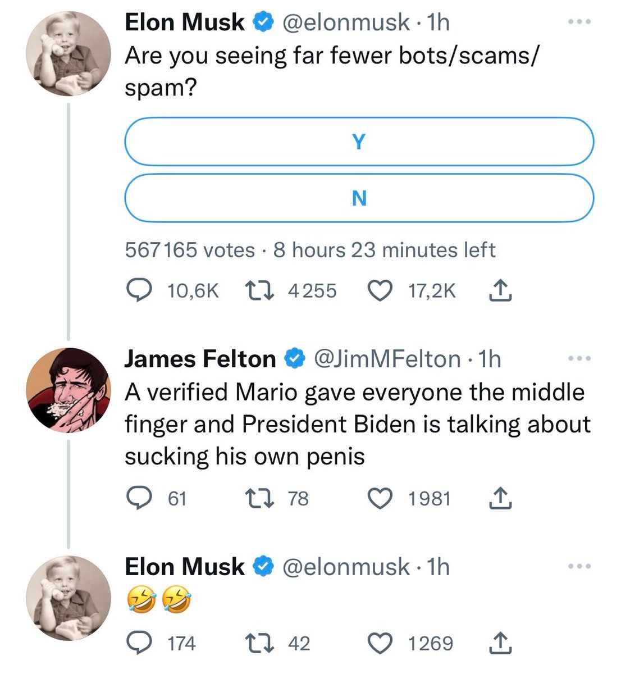Share James Felton's tweet
The width and height of the screenshot is (621, 674).
(x=500, y=498)
